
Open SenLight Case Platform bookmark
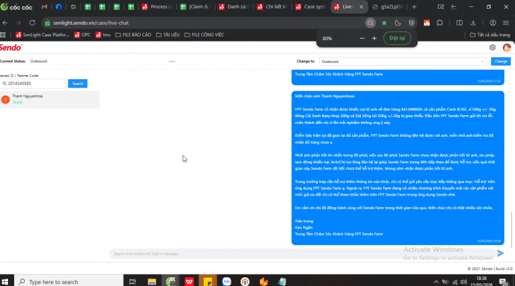coord(42,35)
